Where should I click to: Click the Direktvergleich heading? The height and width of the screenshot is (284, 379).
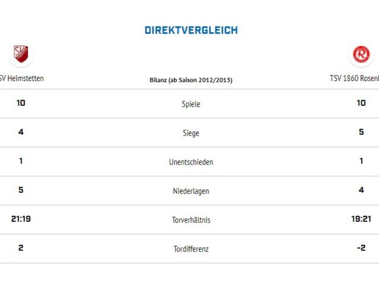191,30
